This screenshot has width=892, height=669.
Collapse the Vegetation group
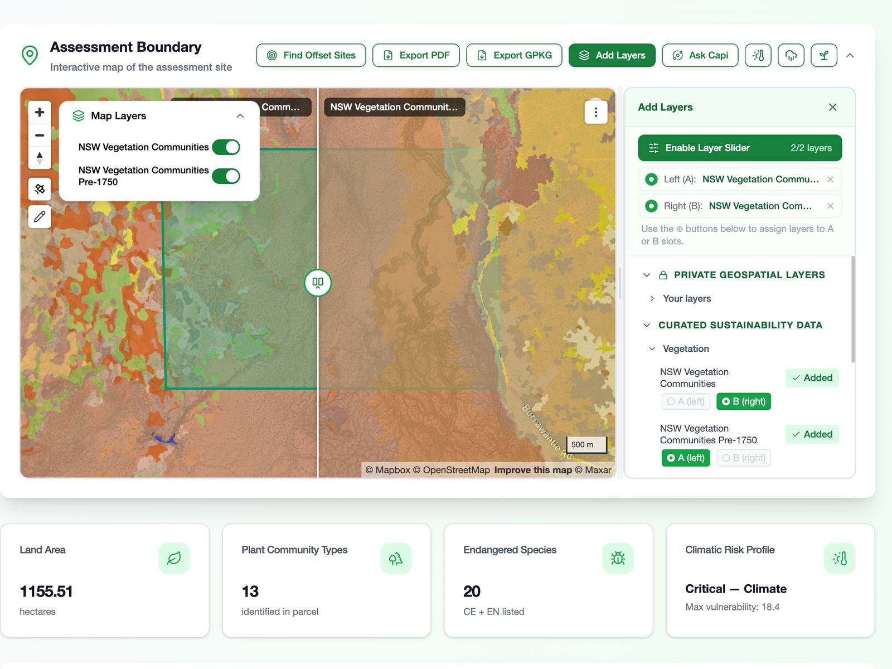tap(652, 348)
